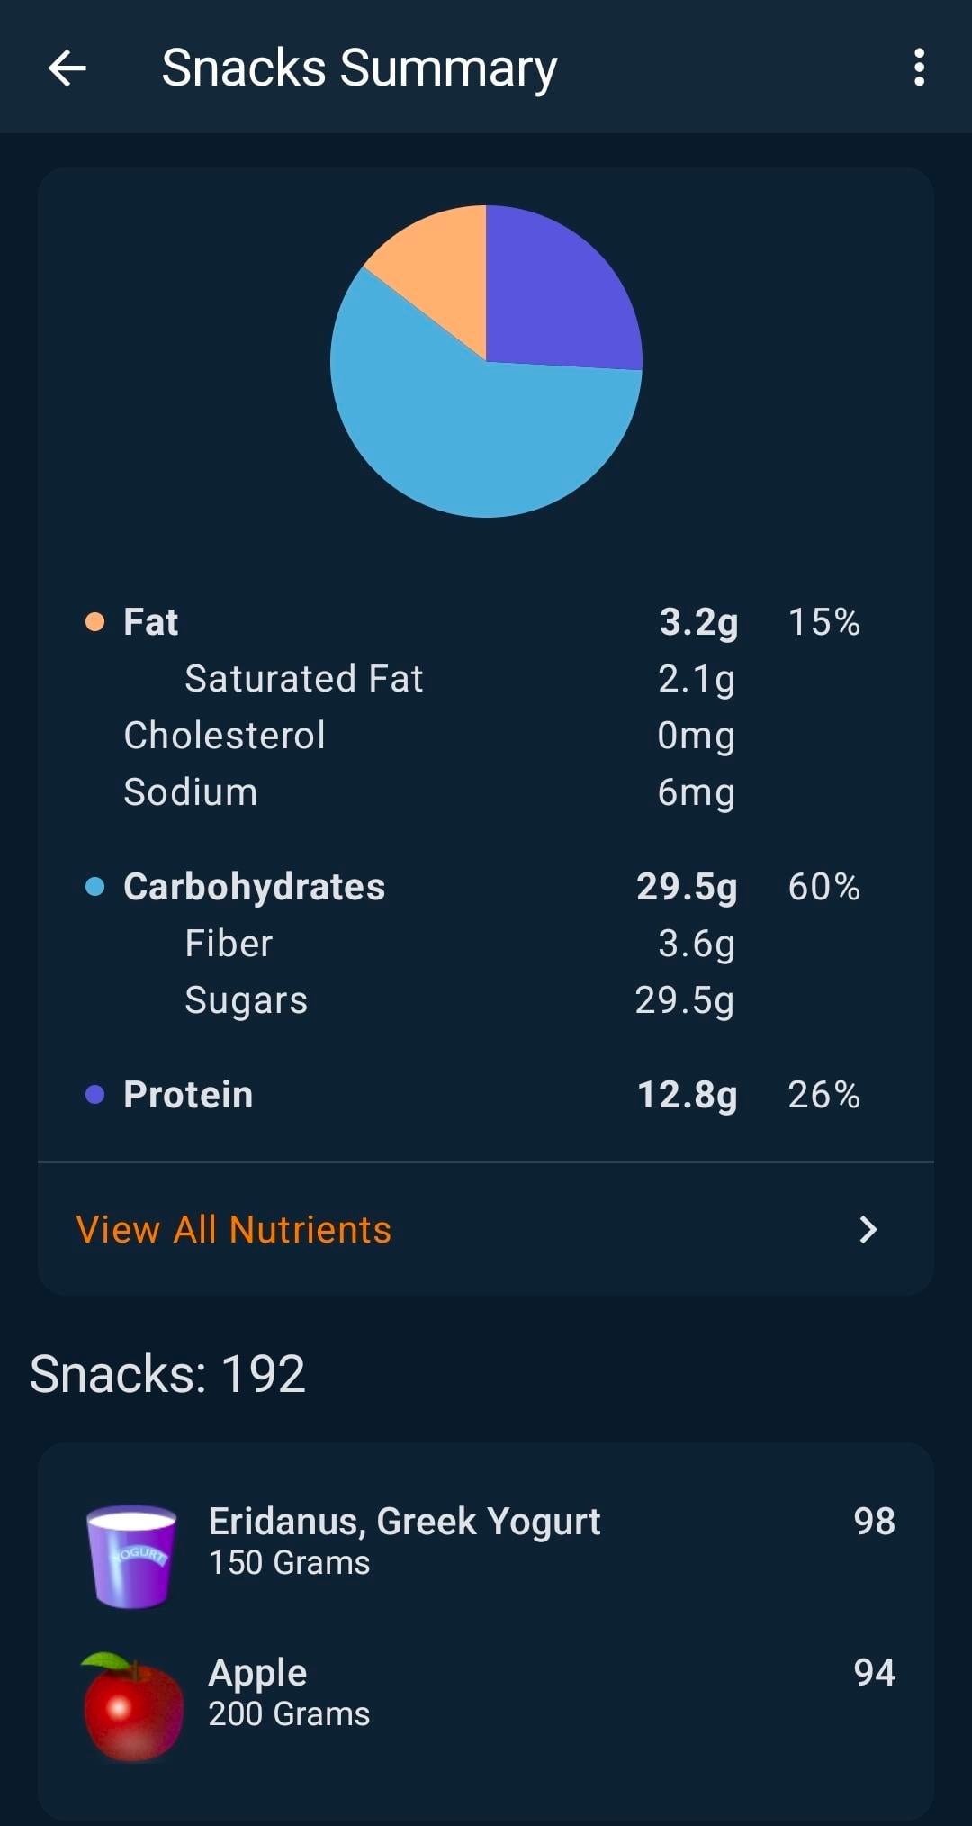Open the View All Nutrients link

coord(234,1230)
